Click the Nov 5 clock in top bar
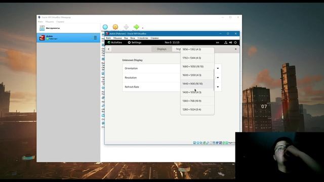324x182 pixels. pos(172,42)
